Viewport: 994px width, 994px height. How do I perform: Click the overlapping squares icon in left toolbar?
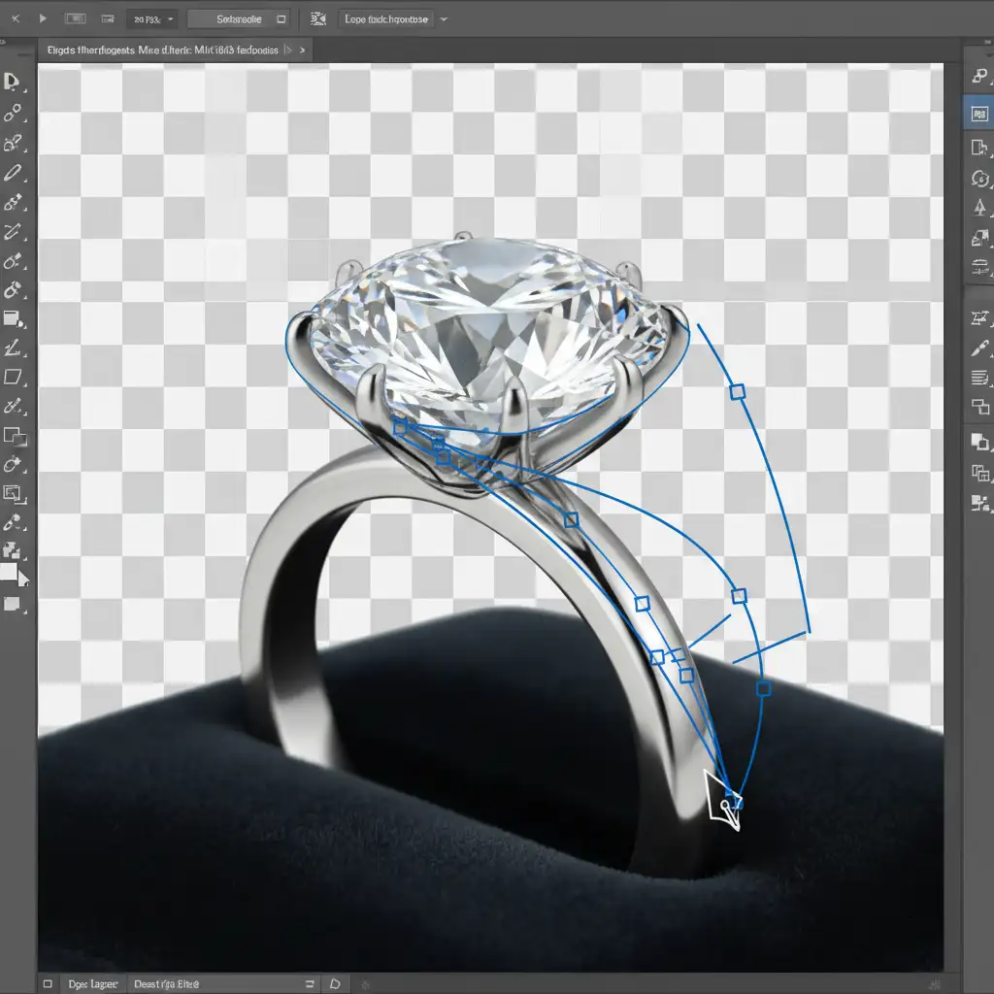point(14,436)
